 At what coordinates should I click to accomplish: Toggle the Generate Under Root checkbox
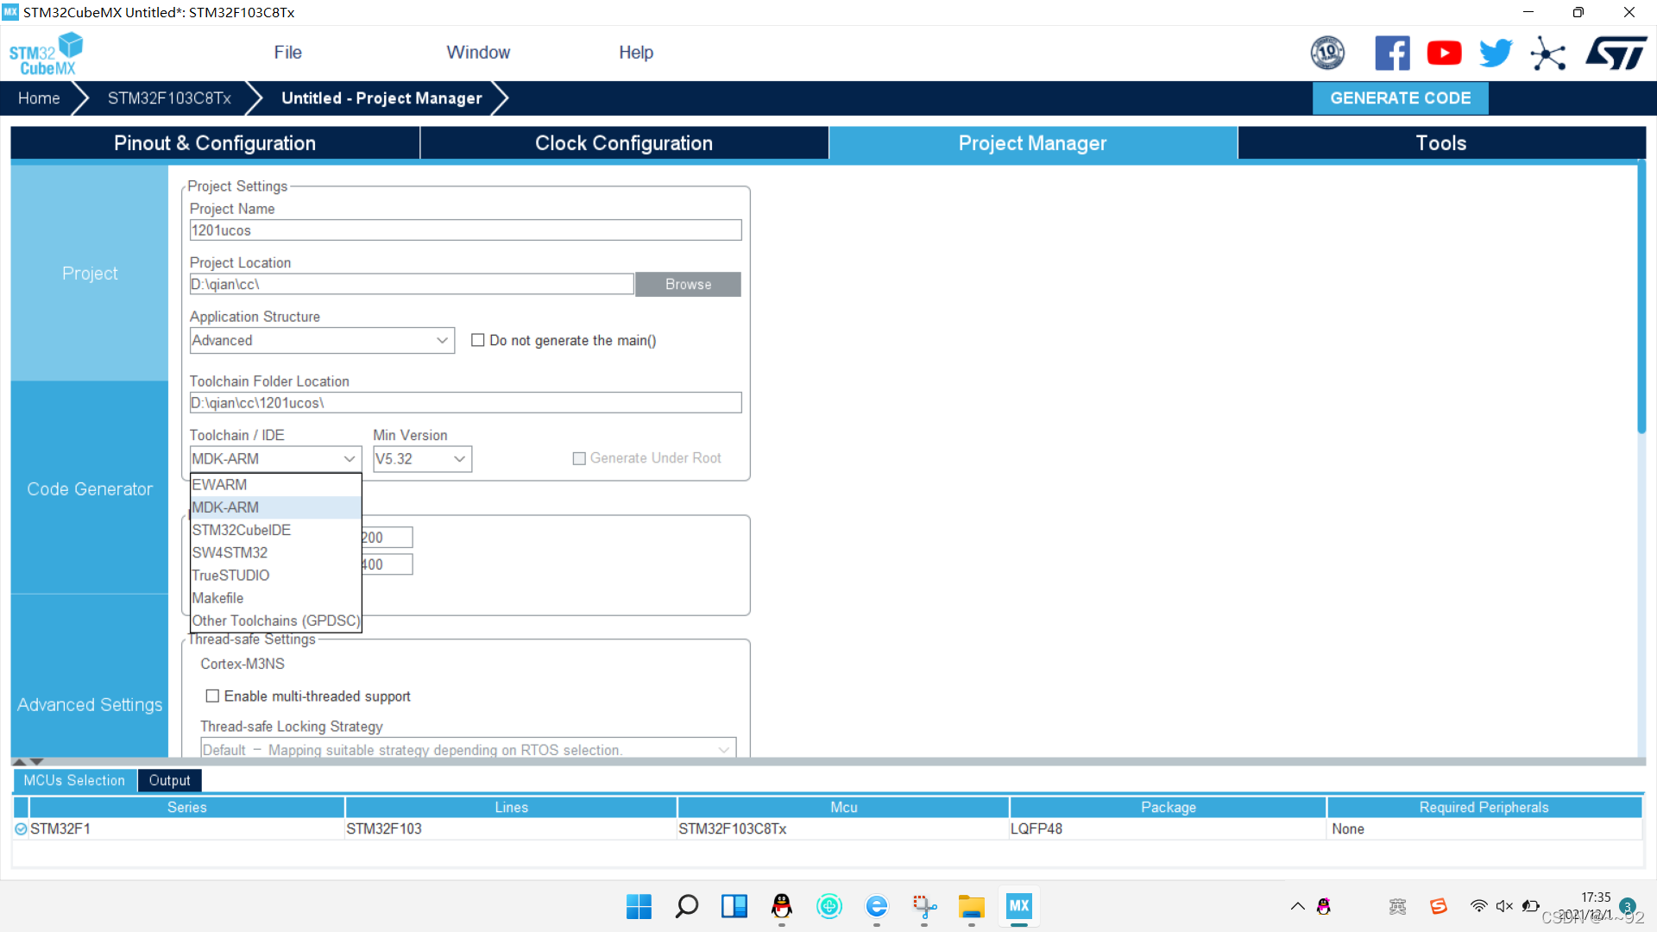coord(579,458)
